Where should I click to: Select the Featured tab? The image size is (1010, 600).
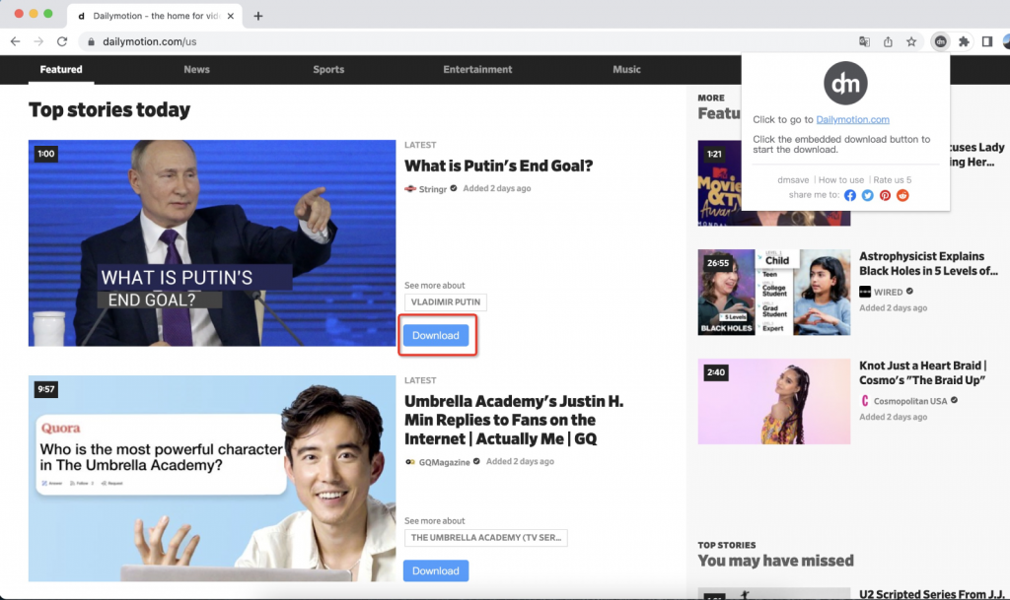click(x=61, y=69)
